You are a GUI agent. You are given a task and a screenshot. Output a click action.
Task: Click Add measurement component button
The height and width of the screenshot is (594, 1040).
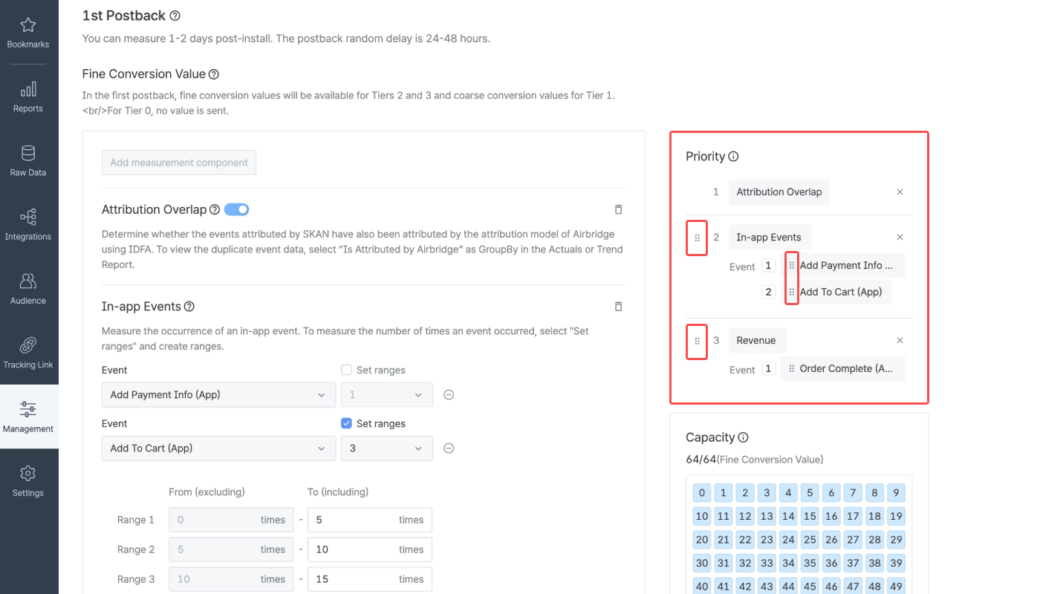click(179, 163)
